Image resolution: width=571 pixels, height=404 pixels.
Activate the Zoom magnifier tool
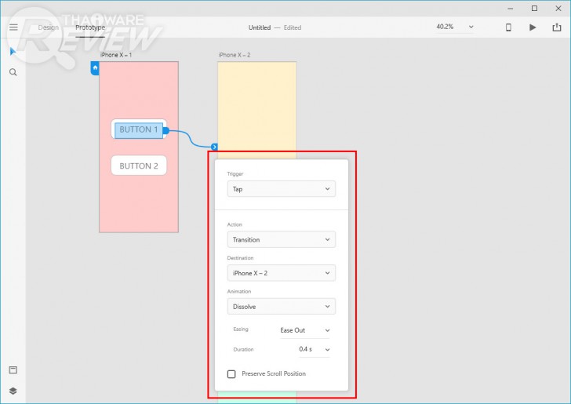point(13,72)
